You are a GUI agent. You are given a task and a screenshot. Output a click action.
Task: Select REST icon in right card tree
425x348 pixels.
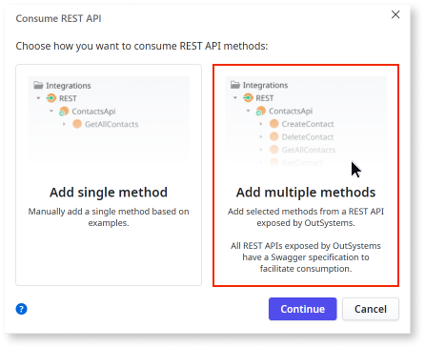point(248,98)
